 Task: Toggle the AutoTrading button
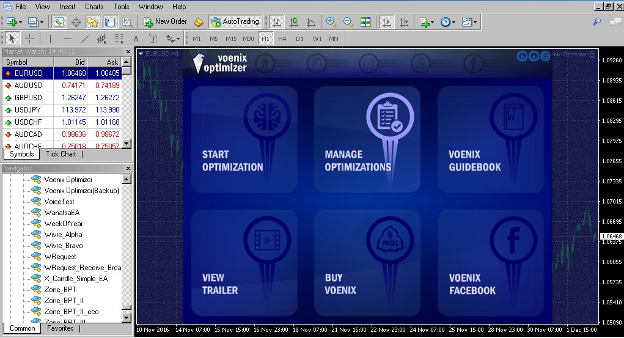235,21
